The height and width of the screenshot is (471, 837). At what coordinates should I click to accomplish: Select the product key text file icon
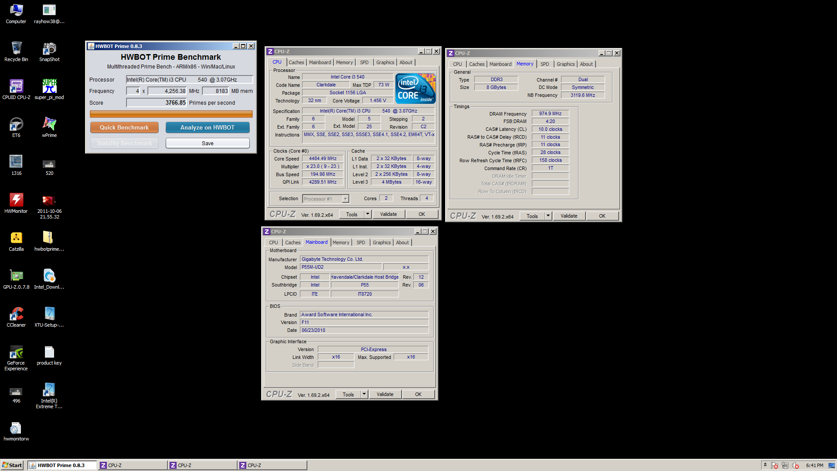pyautogui.click(x=49, y=355)
